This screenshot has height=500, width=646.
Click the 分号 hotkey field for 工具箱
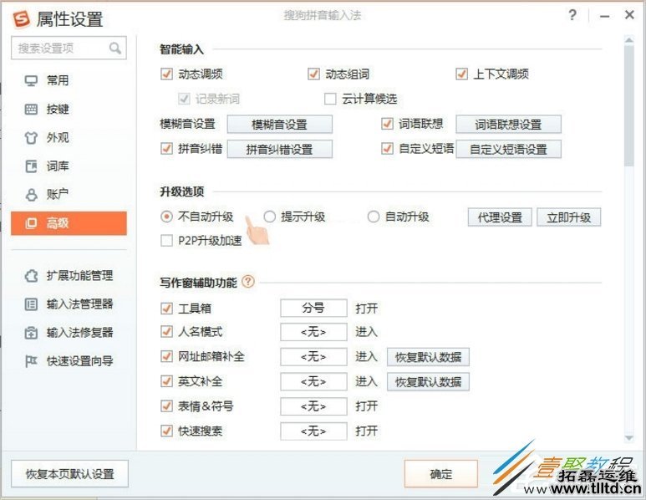(313, 308)
